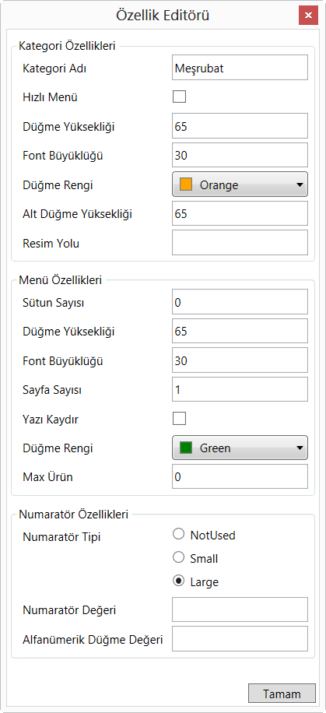Click the Max Ürün field
Image resolution: width=326 pixels, height=713 pixels.
pos(240,476)
